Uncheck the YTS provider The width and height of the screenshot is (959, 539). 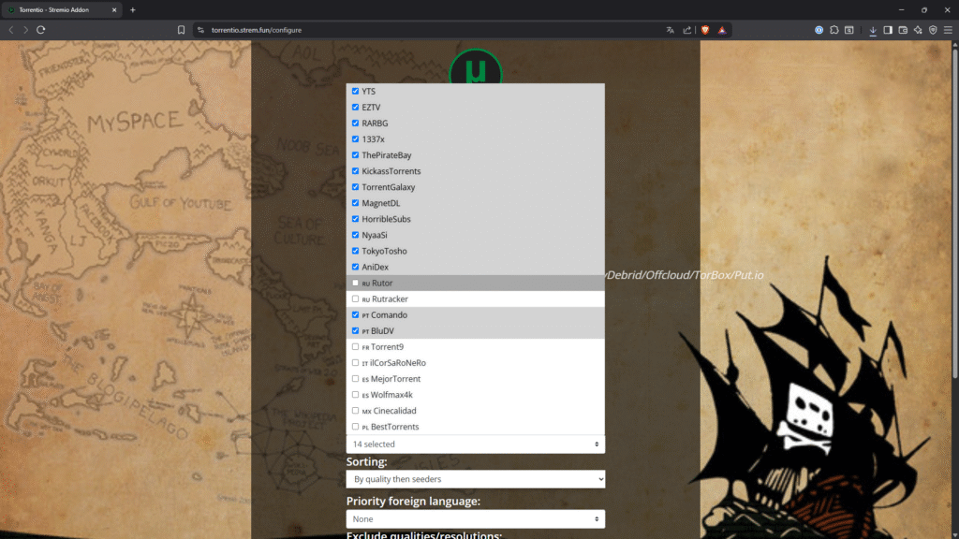355,91
